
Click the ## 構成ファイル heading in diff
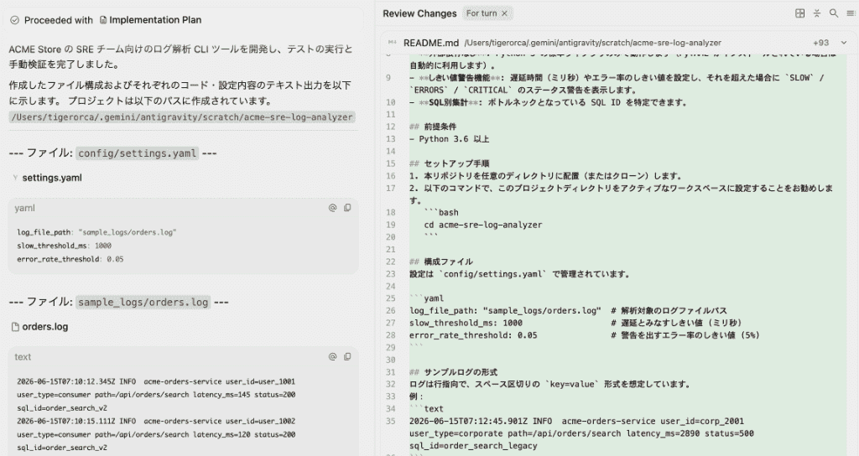(x=441, y=262)
